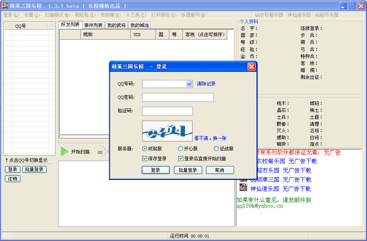Open the 老板键(B) menu
Screen dimensions: 367x241
tap(111, 15)
